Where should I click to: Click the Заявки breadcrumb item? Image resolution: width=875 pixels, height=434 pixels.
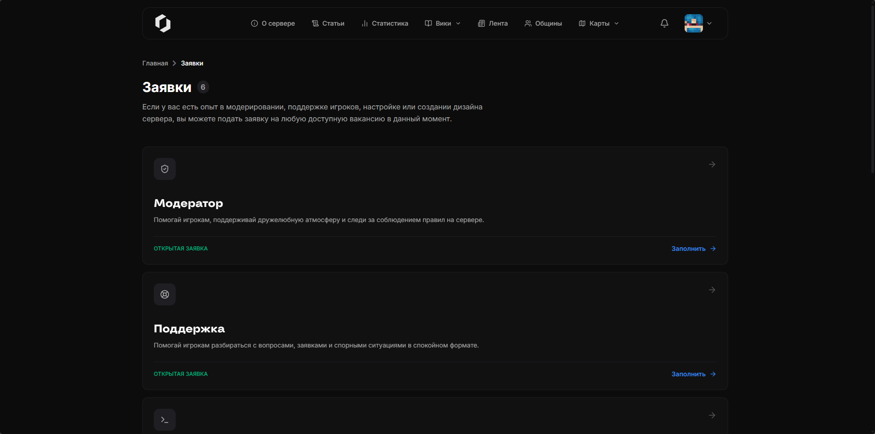coord(192,63)
